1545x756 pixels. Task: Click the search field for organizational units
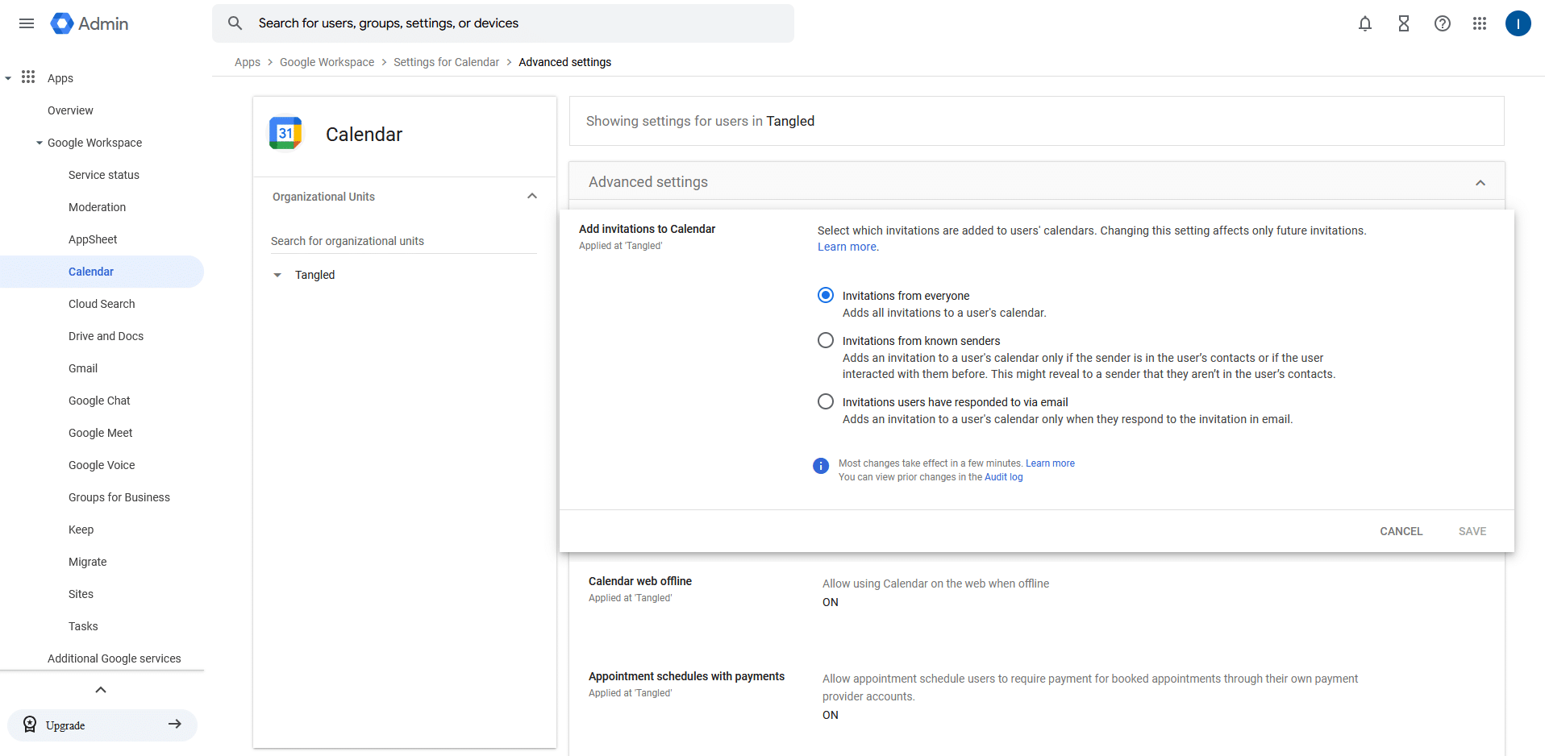403,241
